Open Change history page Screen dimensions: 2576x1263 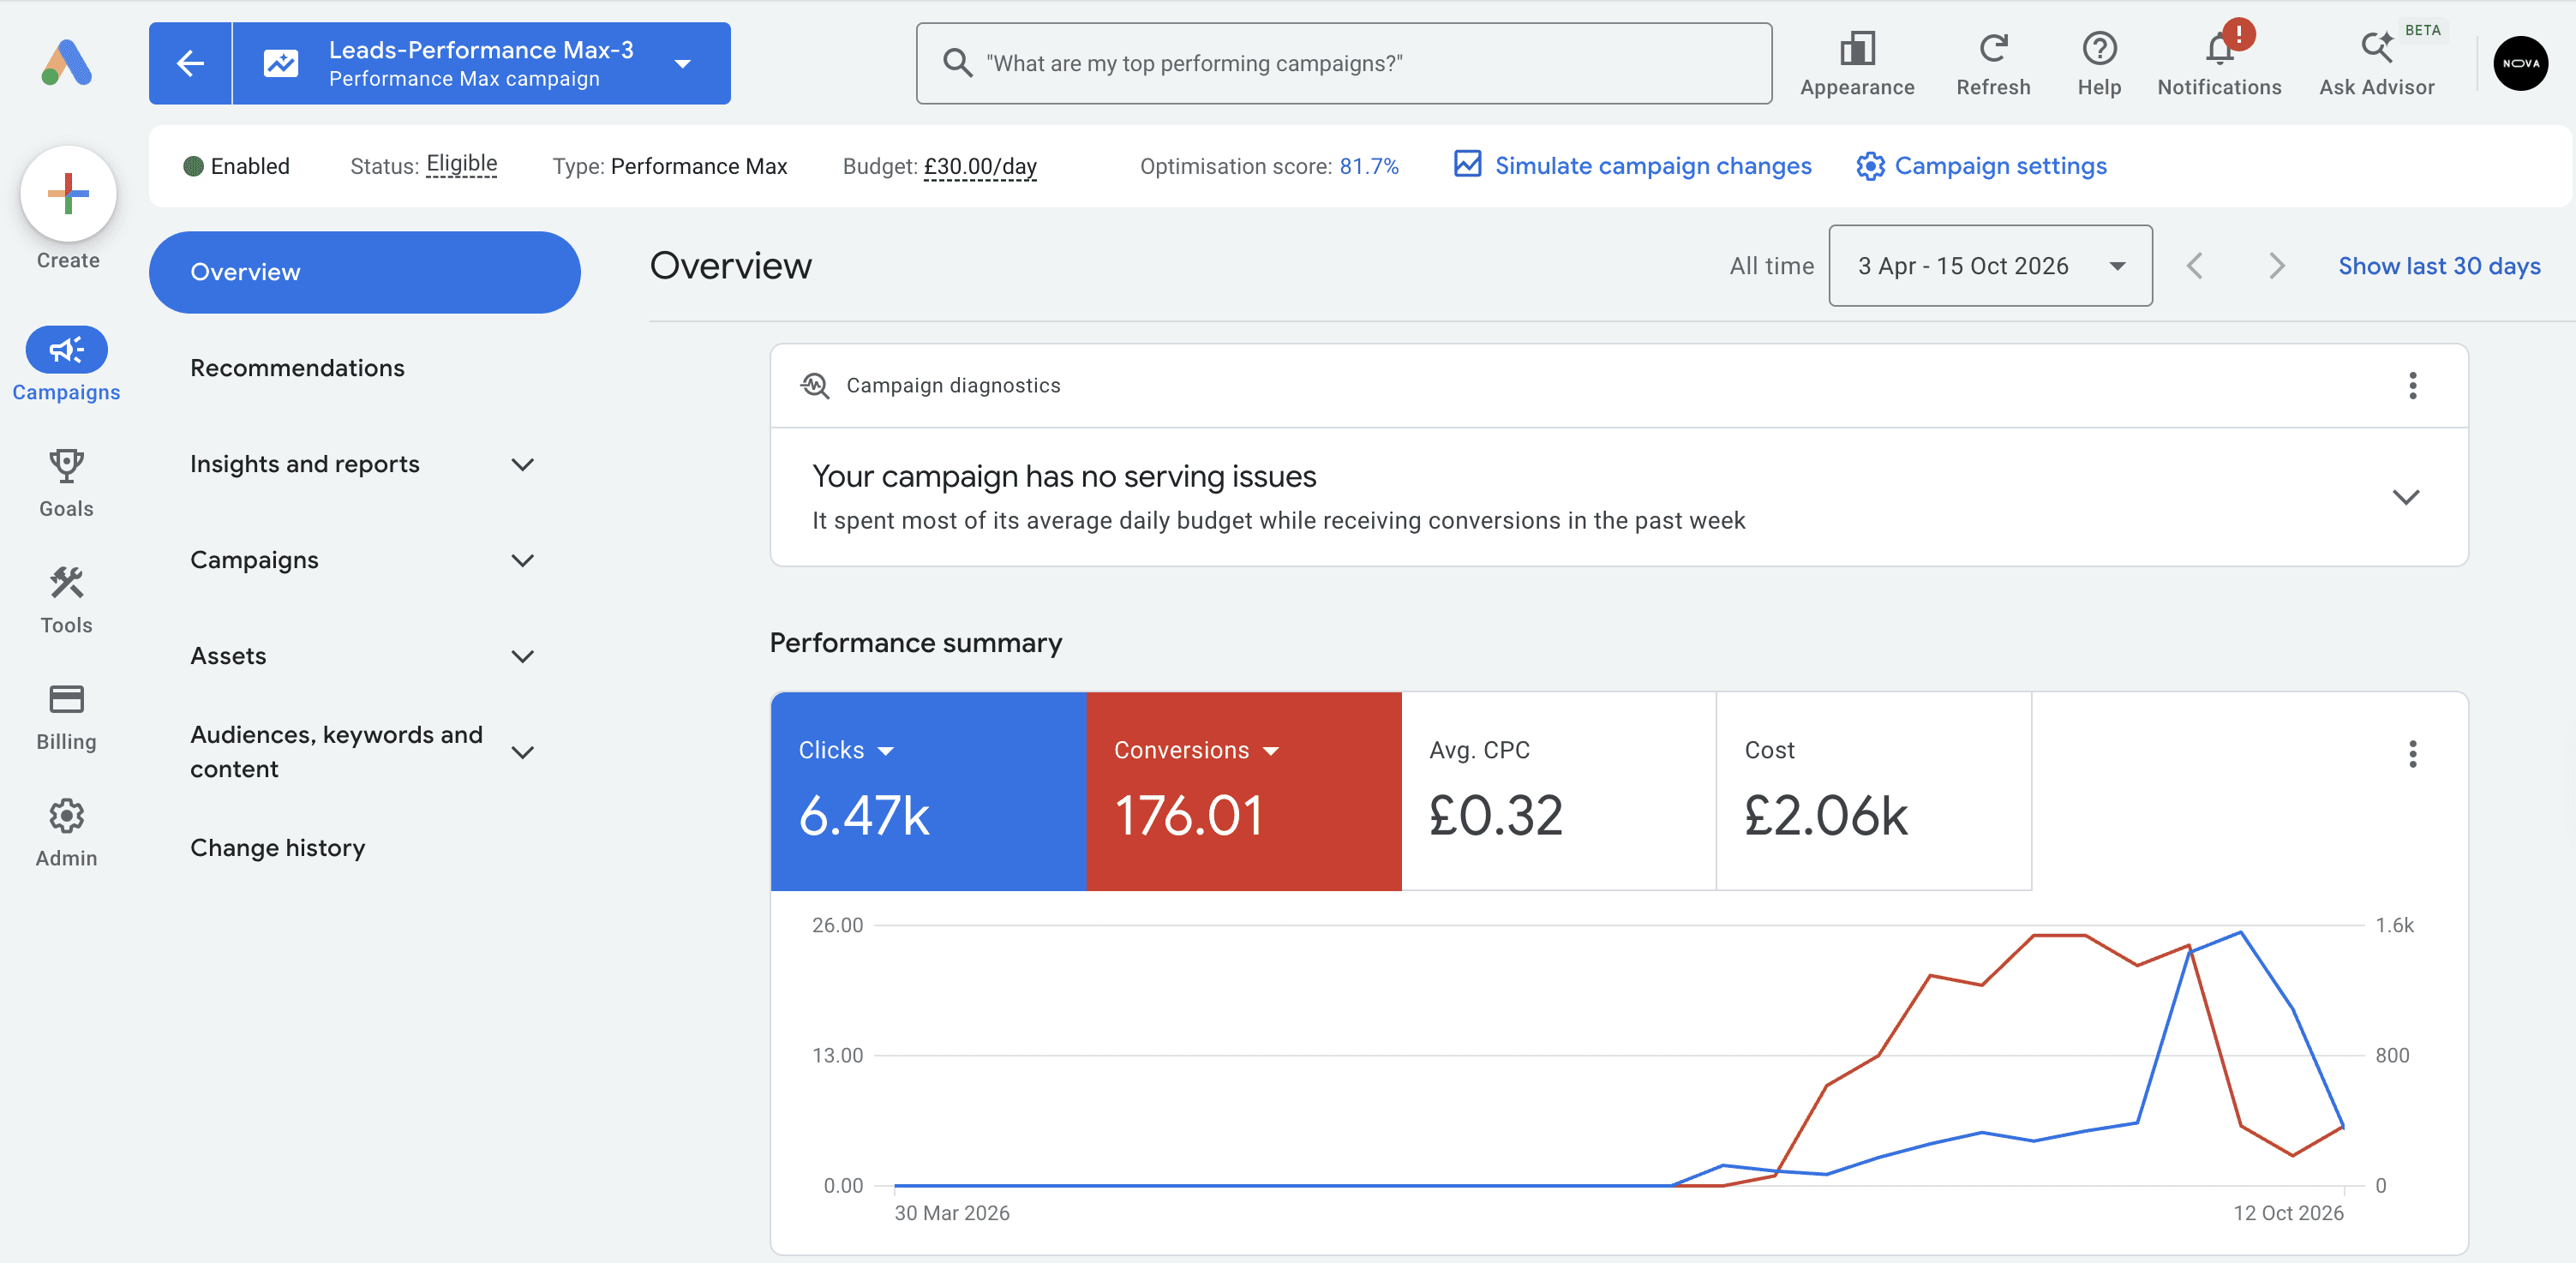pos(277,848)
